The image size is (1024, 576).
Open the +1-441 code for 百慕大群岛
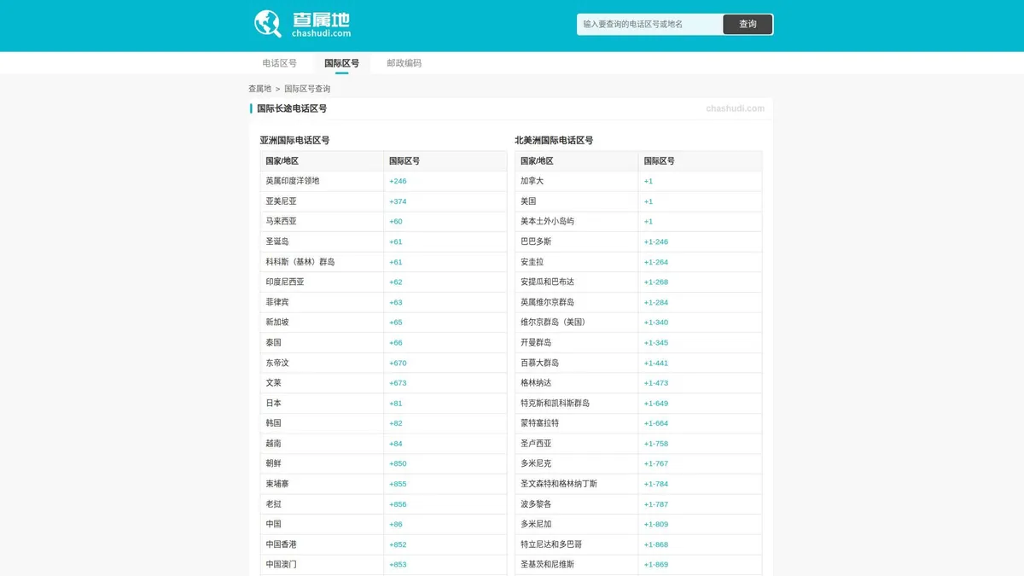point(656,363)
